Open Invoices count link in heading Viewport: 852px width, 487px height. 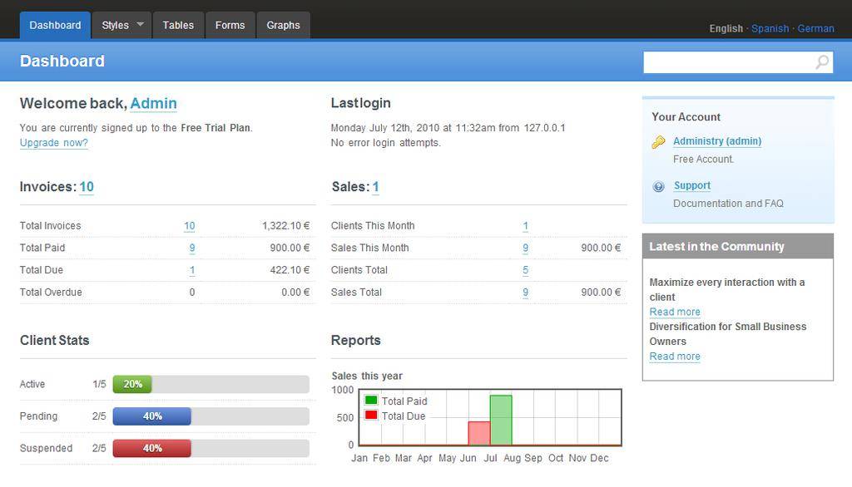click(x=87, y=187)
